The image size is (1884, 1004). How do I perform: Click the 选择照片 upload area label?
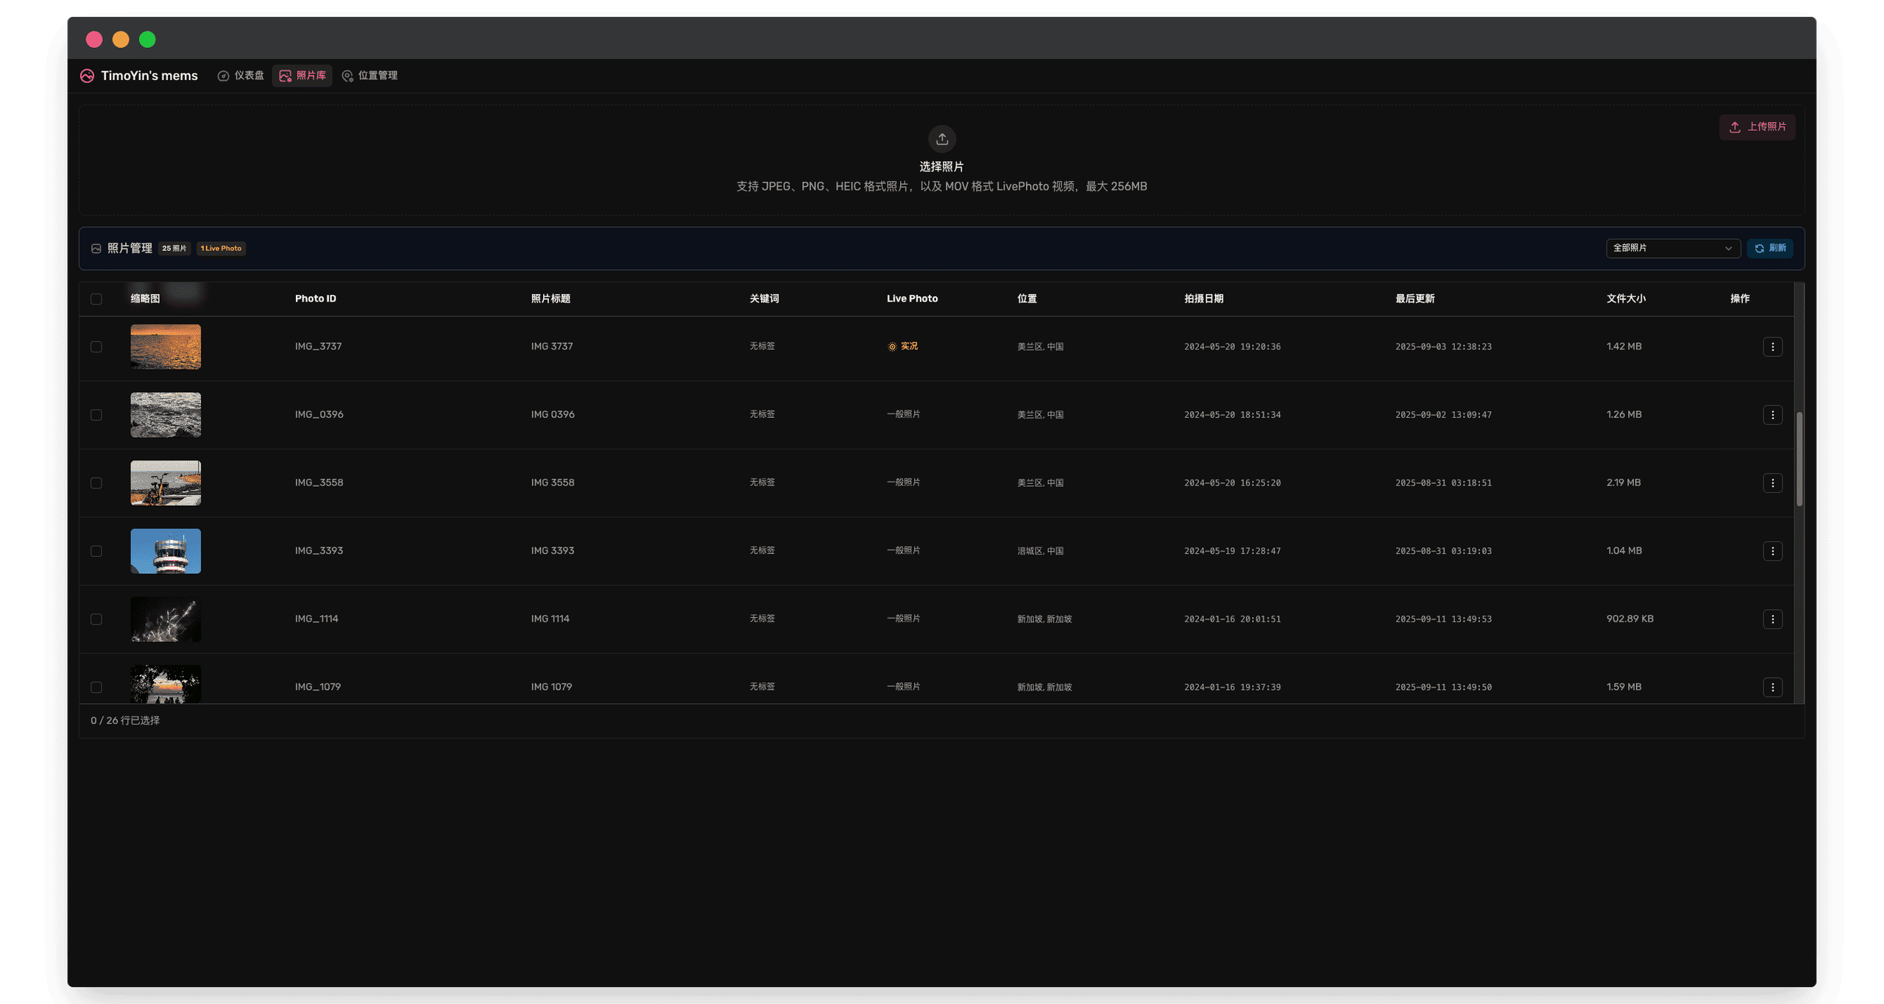pos(941,167)
